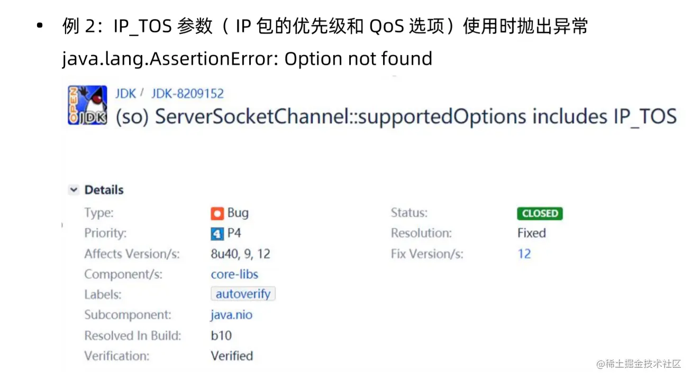Image resolution: width=692 pixels, height=380 pixels.
Task: Collapse the Details section chevron
Action: tap(74, 190)
